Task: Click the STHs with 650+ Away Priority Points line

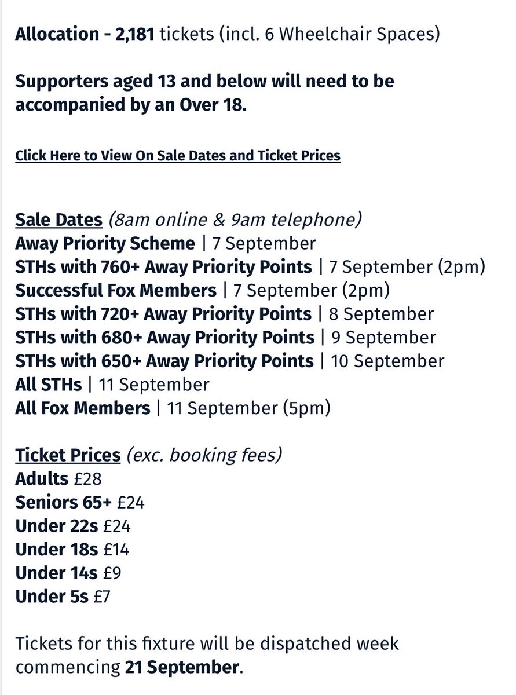Action: coord(230,361)
